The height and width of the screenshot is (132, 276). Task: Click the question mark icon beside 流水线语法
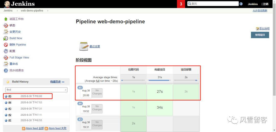coord(6,70)
